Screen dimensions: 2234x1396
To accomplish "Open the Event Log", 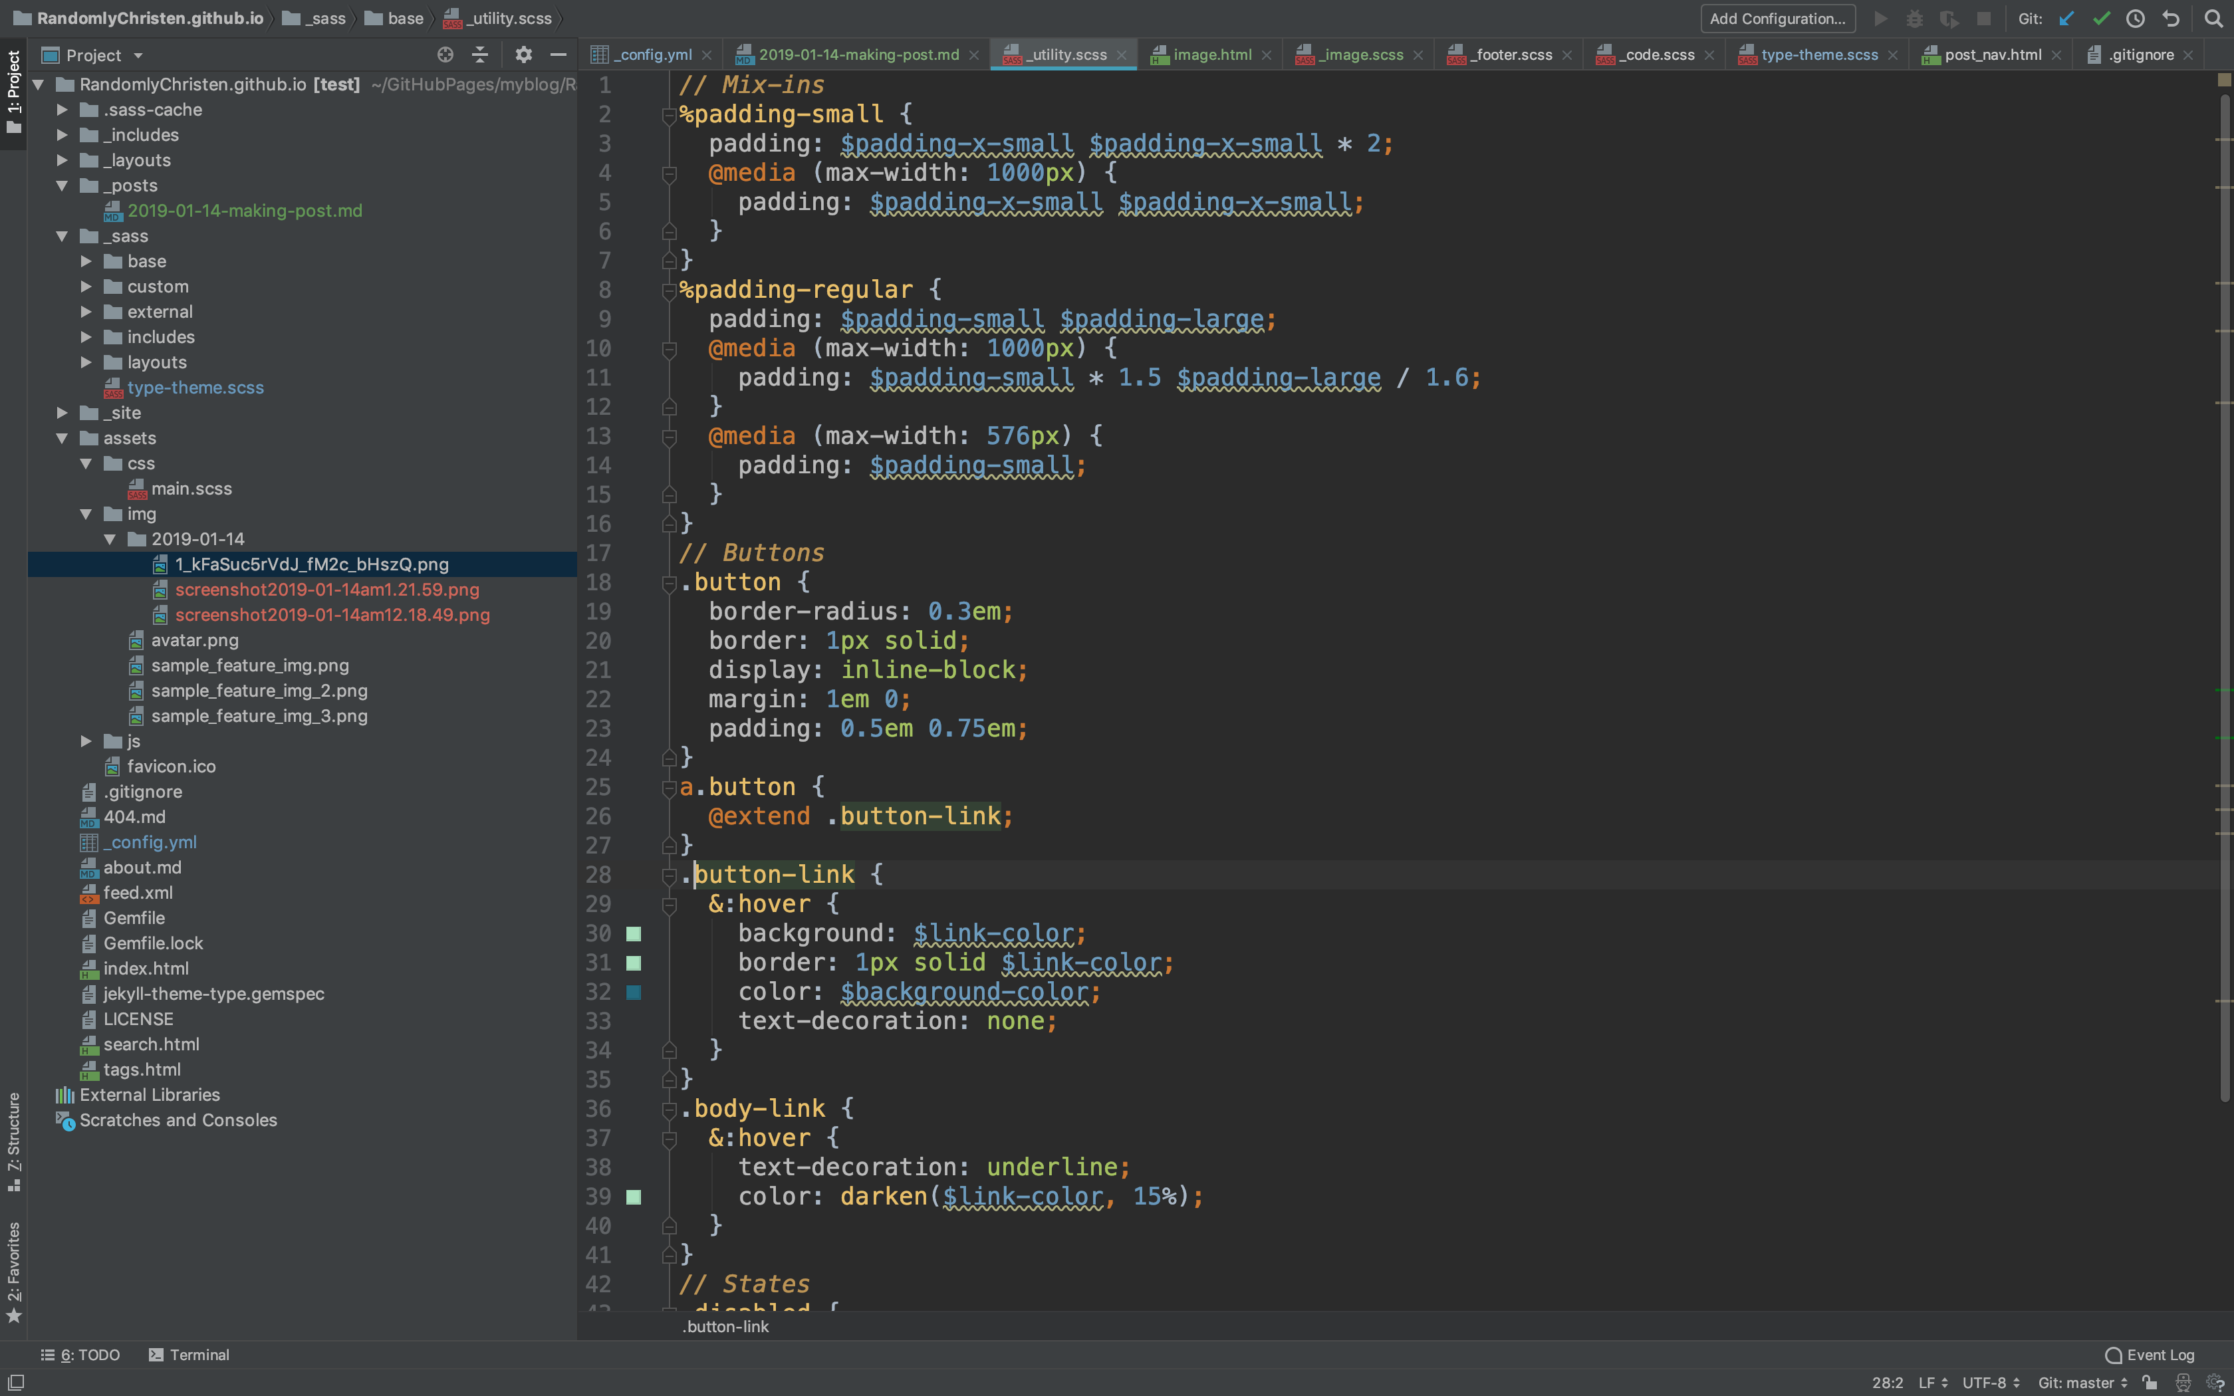I will [x=2150, y=1355].
